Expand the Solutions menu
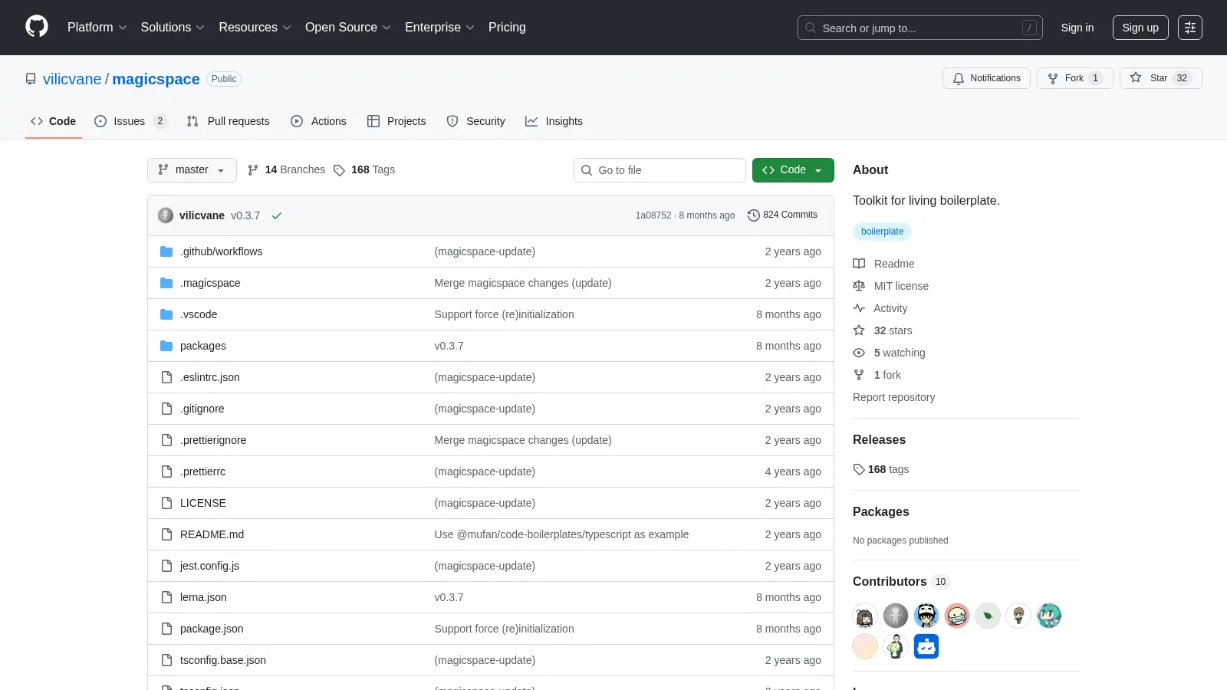This screenshot has height=690, width=1227. click(x=173, y=28)
